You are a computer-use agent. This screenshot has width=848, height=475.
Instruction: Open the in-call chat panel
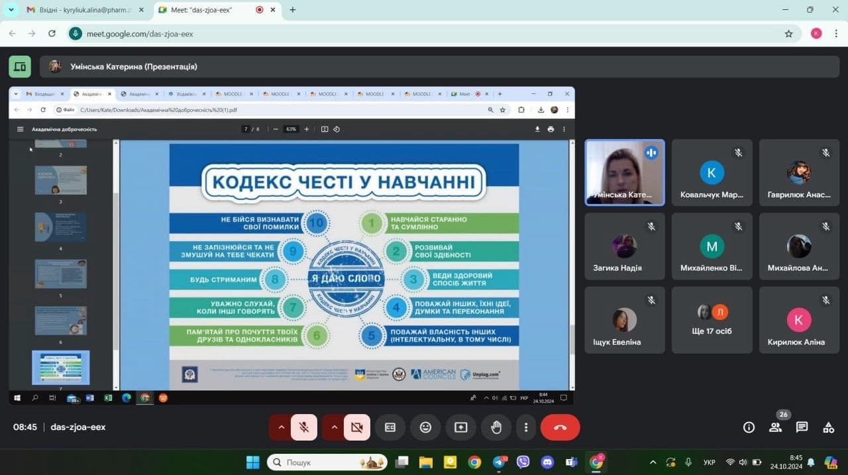click(802, 427)
